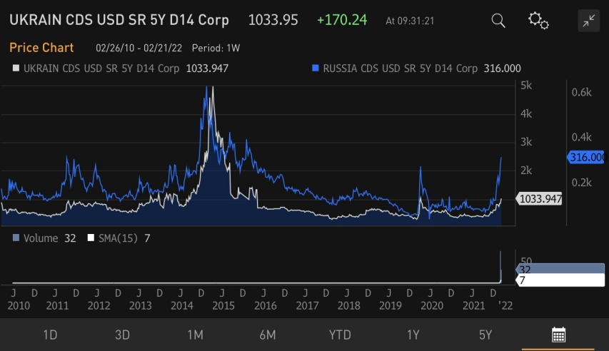Click the UKRAIN CDS legend label text

pyautogui.click(x=101, y=68)
